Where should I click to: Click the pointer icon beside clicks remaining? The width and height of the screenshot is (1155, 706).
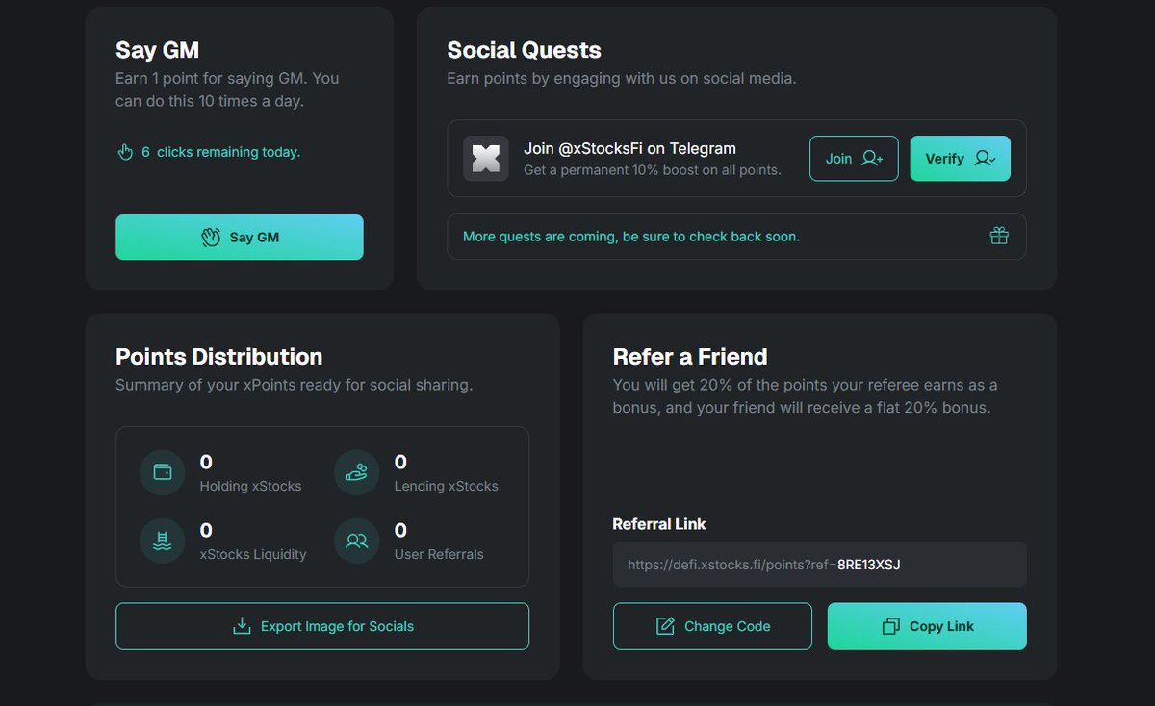point(125,152)
